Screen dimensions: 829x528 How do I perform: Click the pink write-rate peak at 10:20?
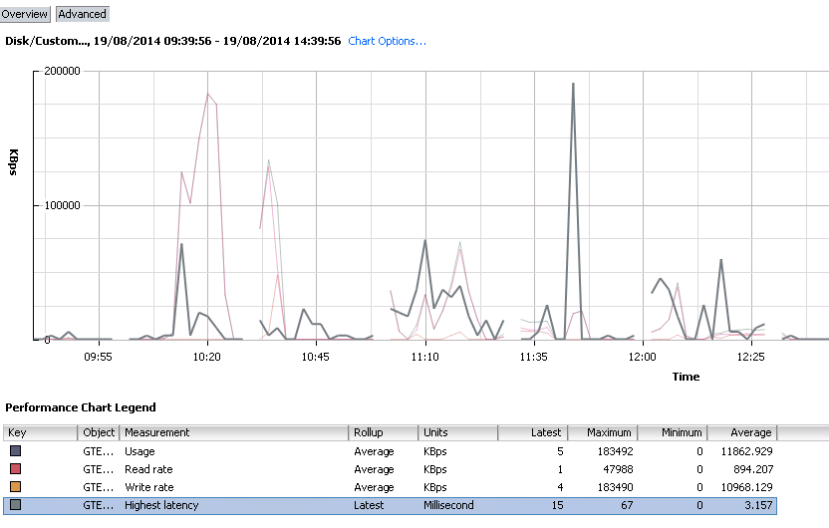[208, 94]
